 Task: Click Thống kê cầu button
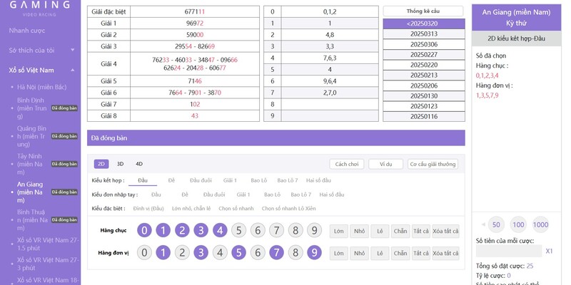423,11
